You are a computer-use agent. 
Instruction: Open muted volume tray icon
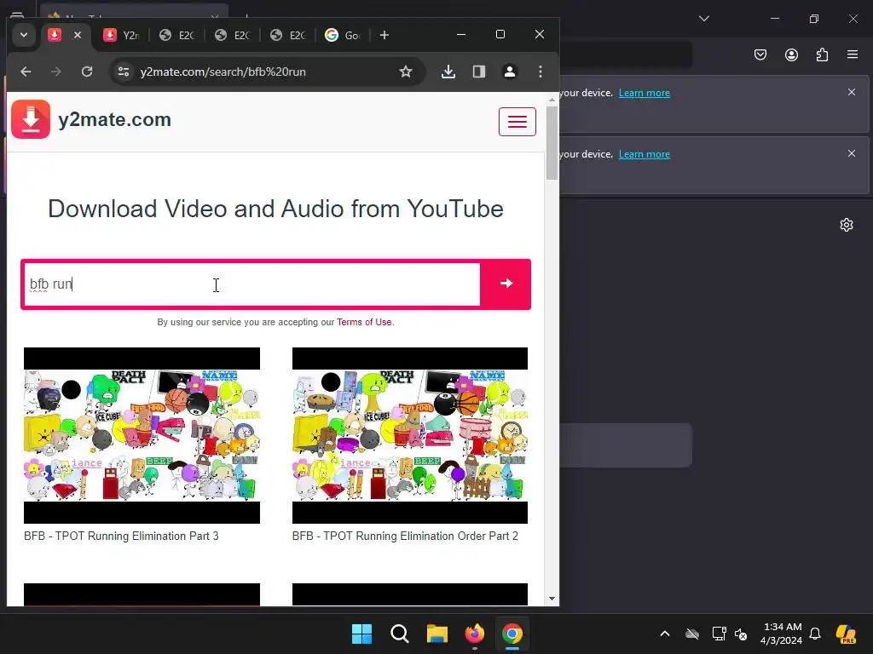click(x=741, y=634)
